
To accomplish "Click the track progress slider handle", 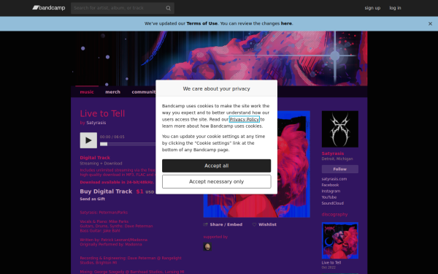I will (x=104, y=144).
